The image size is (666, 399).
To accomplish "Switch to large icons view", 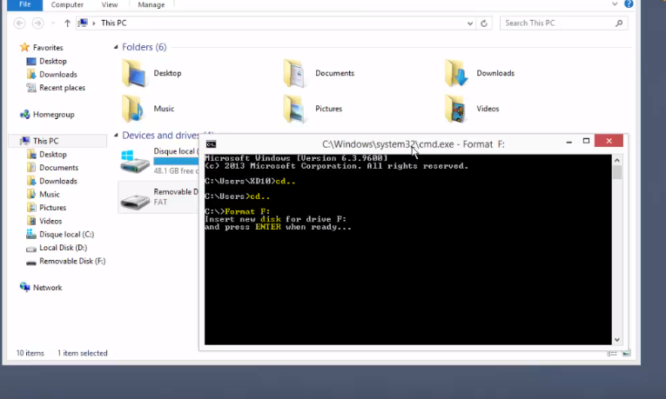I will coord(626,353).
